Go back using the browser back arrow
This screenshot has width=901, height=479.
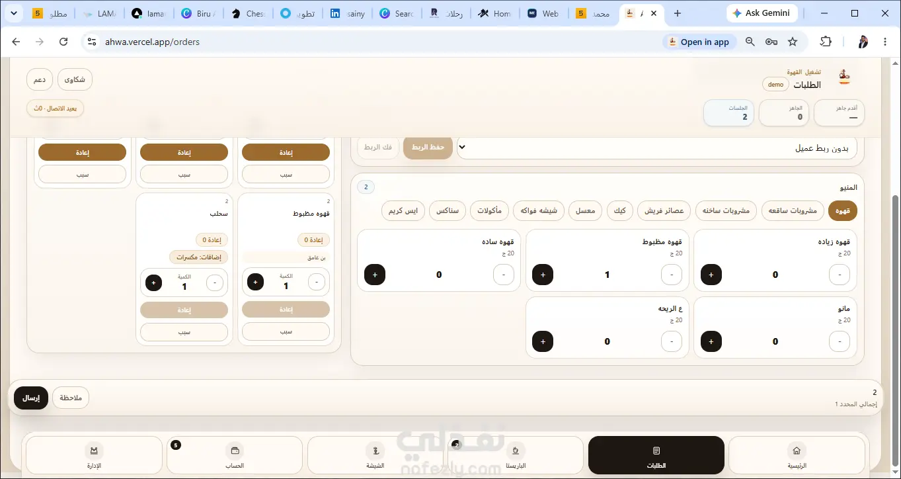16,42
